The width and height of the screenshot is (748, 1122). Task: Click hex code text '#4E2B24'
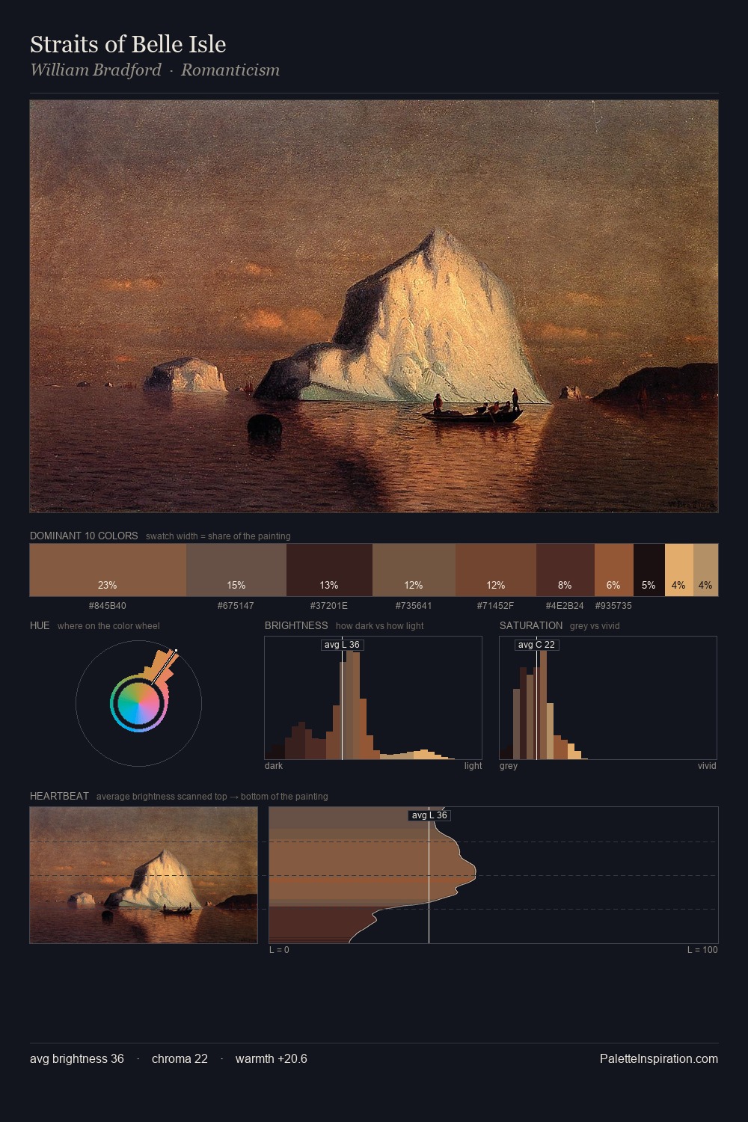tap(565, 606)
